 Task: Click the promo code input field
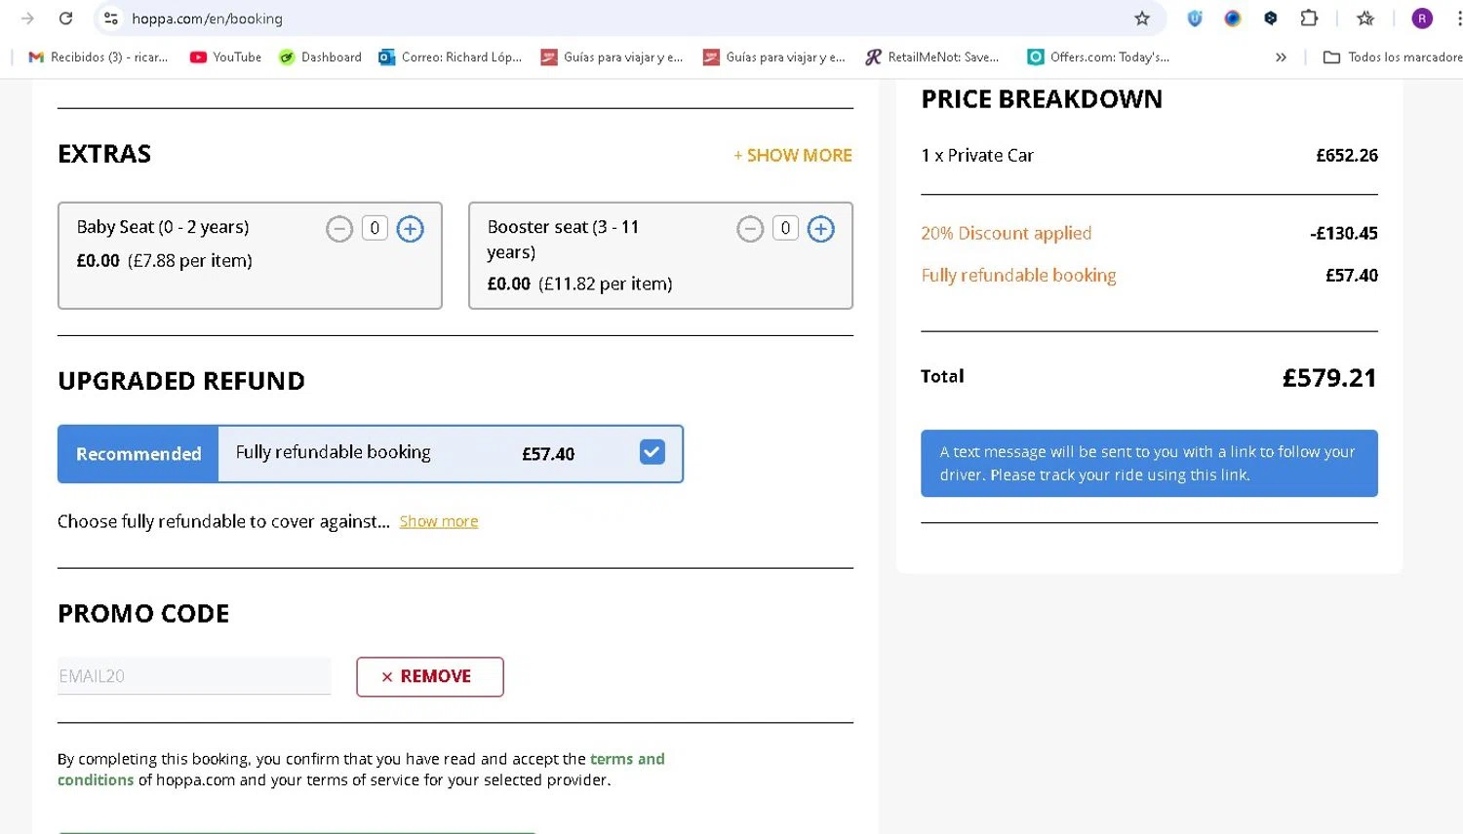194,676
